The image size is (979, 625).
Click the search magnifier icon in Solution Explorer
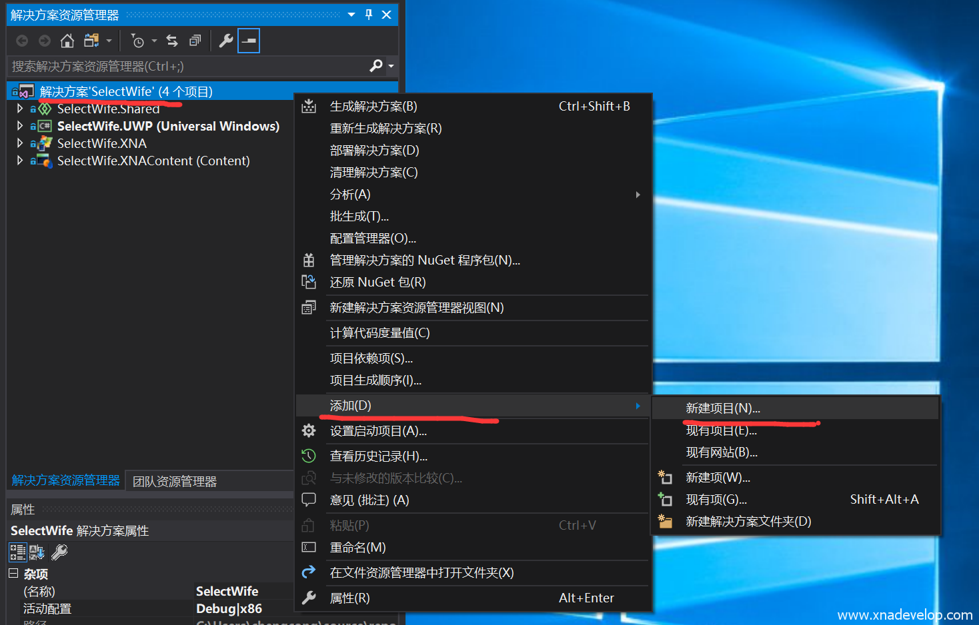376,66
